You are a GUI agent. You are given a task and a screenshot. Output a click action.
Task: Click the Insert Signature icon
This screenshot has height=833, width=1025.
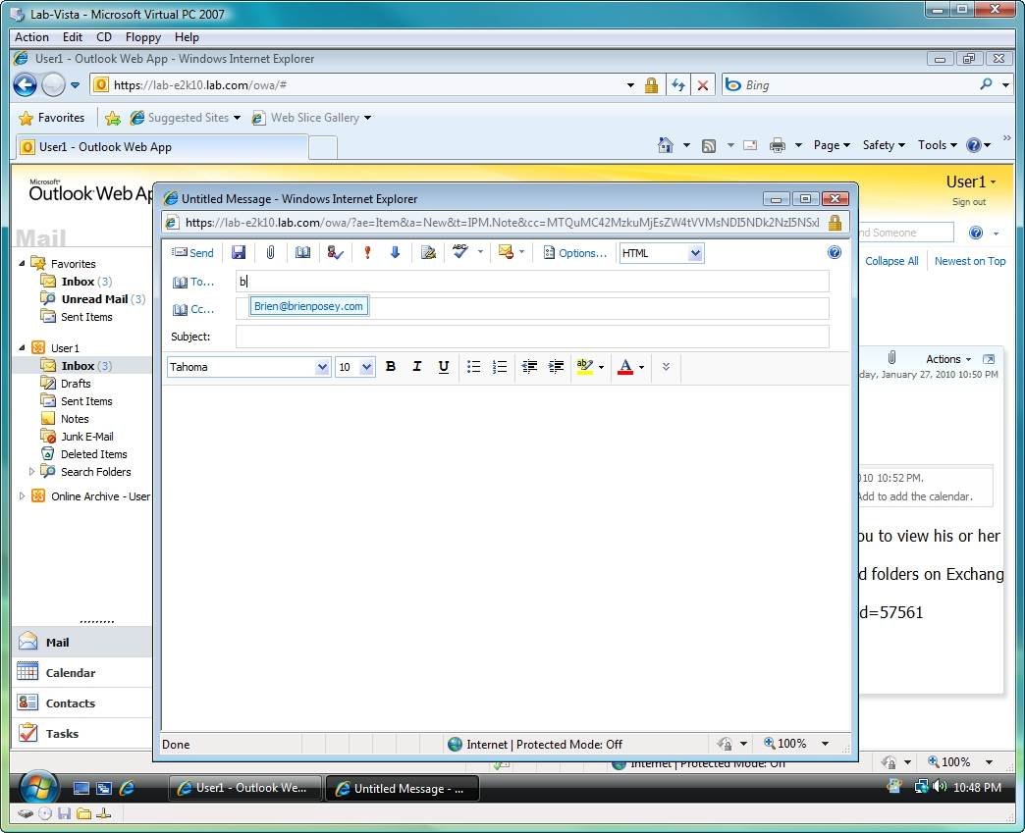(x=428, y=253)
